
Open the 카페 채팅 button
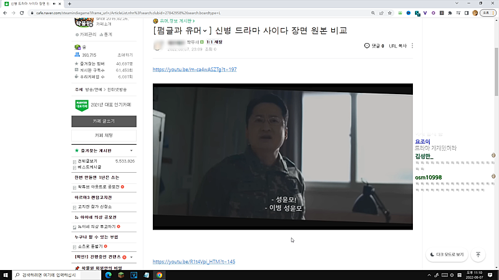[104, 135]
